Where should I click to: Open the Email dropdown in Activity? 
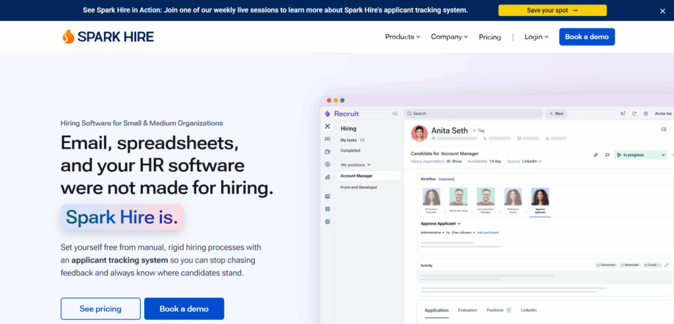(652, 265)
